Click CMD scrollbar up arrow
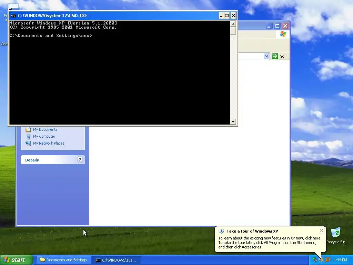The width and height of the screenshot is (353, 265). [233, 24]
